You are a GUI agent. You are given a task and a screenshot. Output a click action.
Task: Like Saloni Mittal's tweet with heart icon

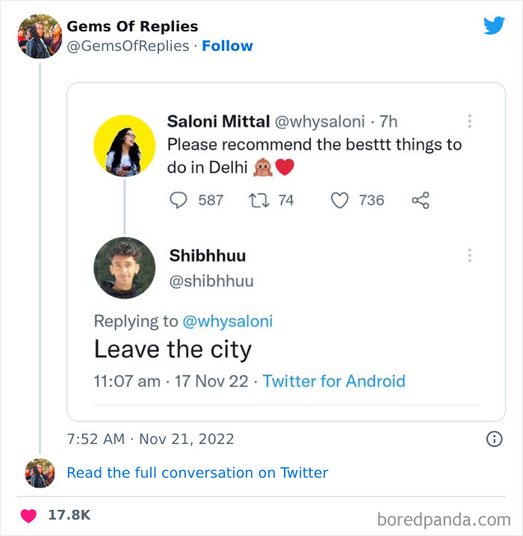(x=340, y=200)
